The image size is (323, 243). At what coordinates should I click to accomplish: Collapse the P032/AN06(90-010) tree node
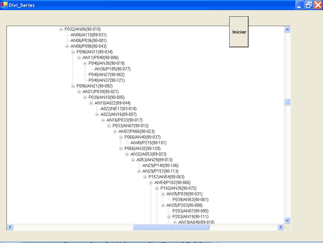(61, 29)
